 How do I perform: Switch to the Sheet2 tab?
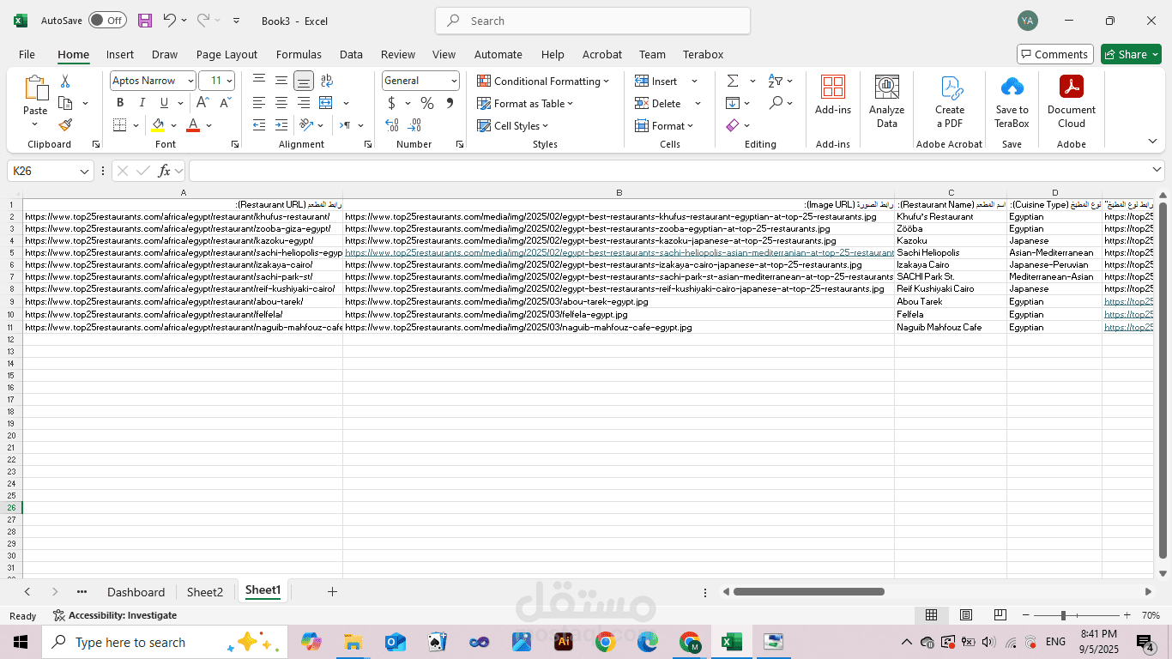[205, 592]
